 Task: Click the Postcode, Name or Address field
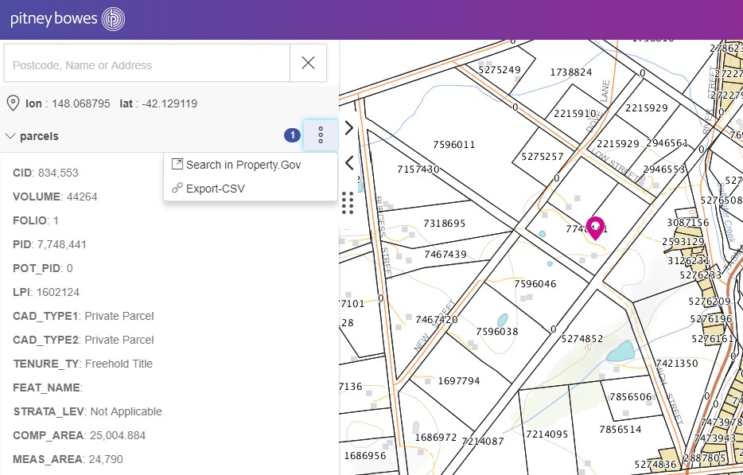coord(147,63)
